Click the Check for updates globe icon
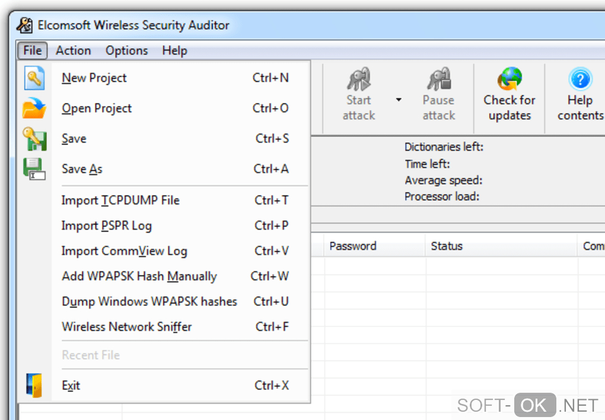Image resolution: width=605 pixels, height=420 pixels. 510,79
